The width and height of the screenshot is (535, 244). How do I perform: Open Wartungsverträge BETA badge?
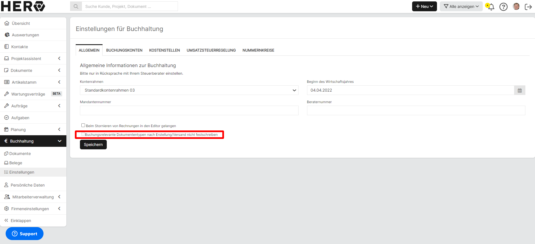56,94
